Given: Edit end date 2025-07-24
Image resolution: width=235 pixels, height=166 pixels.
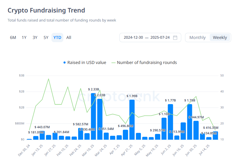Looking at the screenshot, I should [x=160, y=38].
